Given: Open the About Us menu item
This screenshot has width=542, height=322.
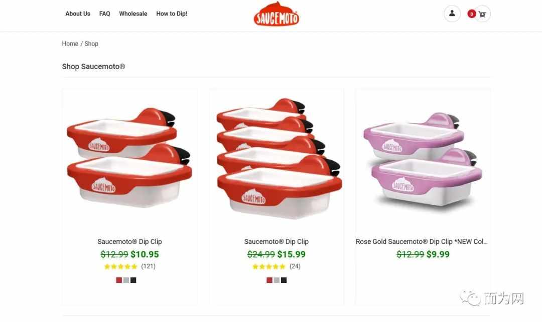Looking at the screenshot, I should [x=78, y=14].
